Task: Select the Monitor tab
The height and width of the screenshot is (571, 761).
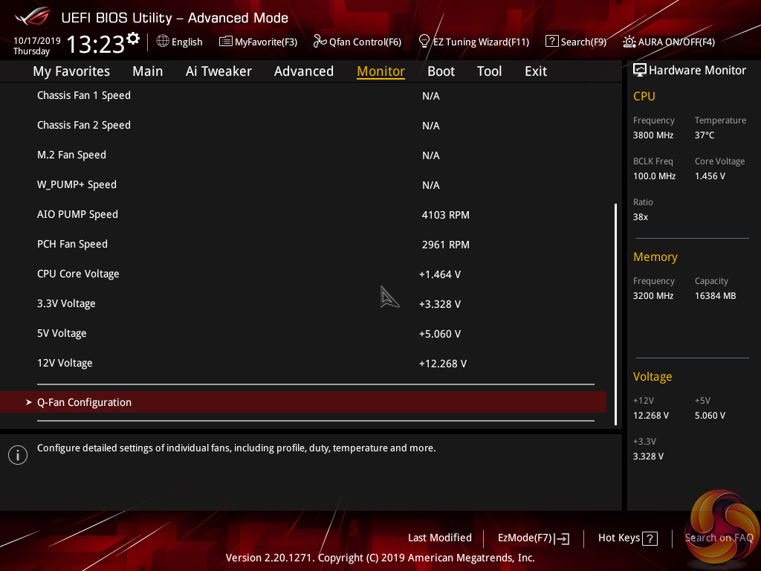Action: [x=381, y=71]
